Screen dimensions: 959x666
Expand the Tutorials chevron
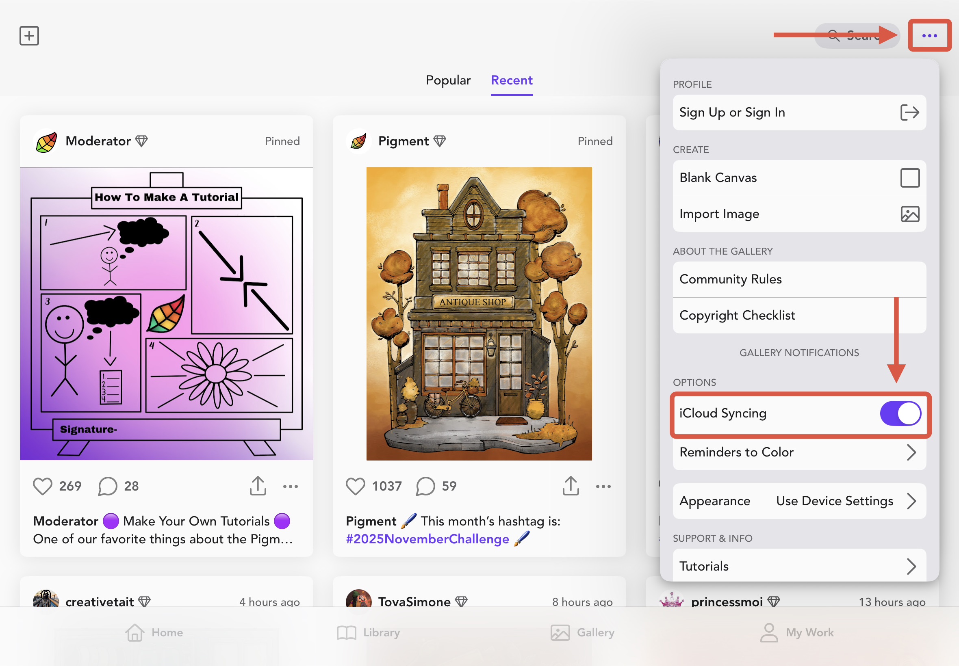pos(911,567)
